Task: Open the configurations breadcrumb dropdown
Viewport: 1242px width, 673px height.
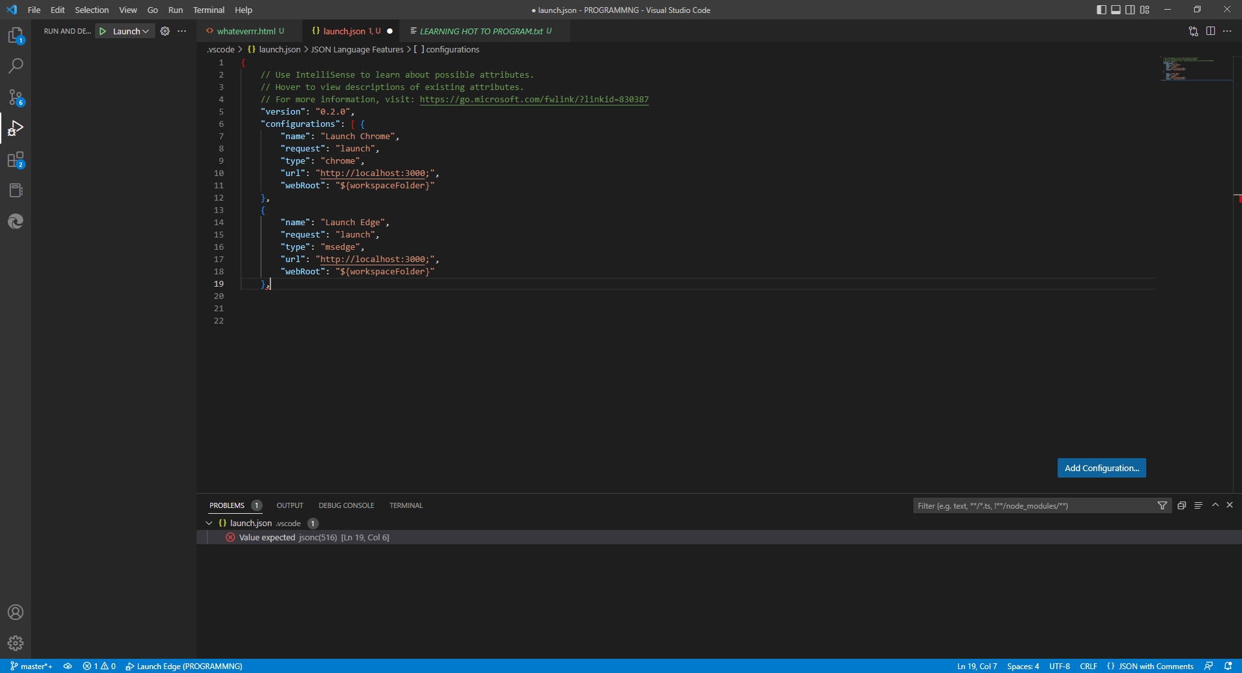Action: click(453, 49)
